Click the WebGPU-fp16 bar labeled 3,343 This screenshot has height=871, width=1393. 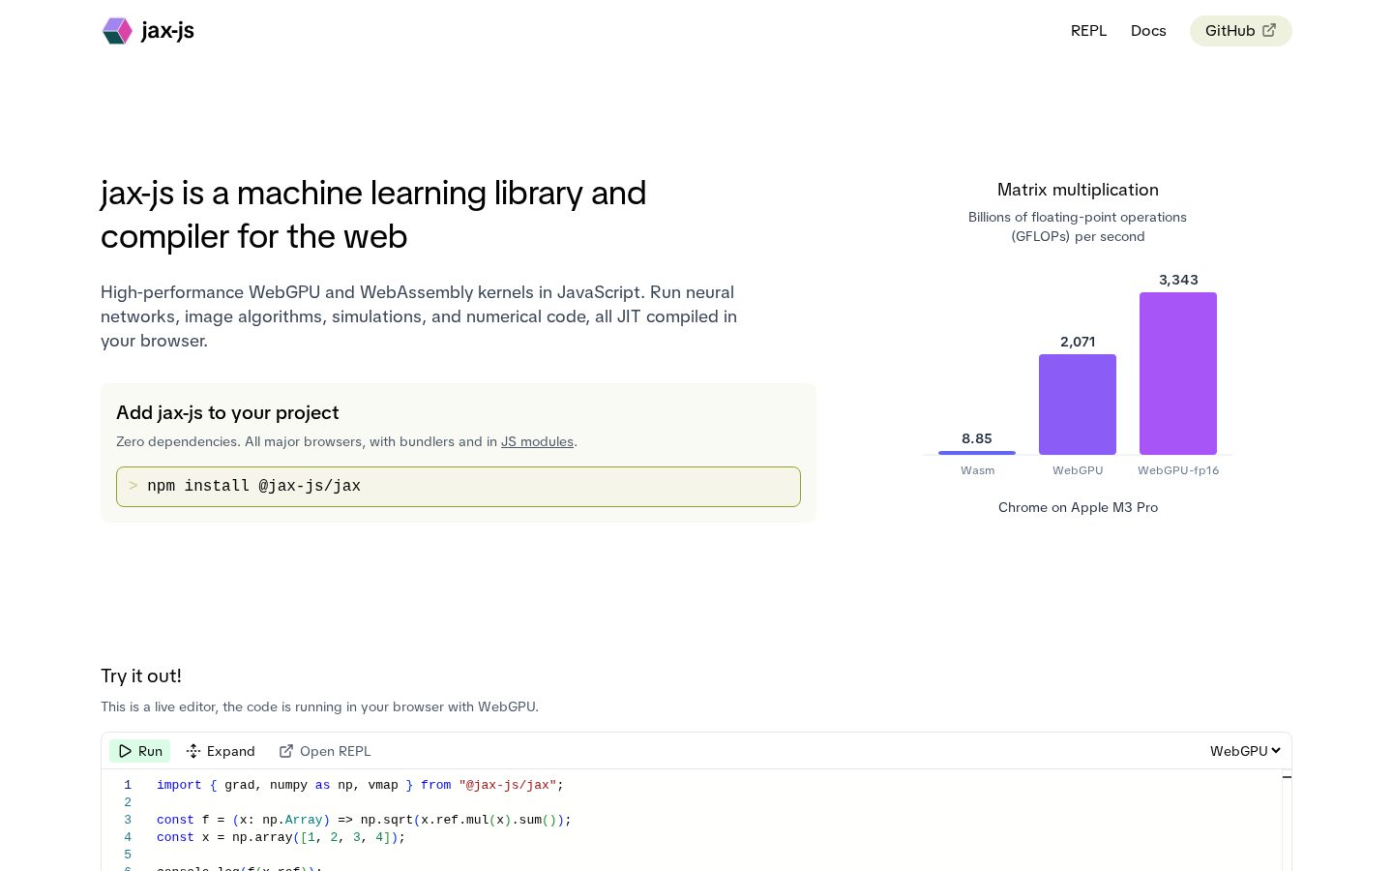1178,374
